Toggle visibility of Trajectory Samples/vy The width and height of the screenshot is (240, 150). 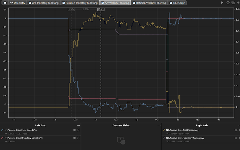coord(236,138)
